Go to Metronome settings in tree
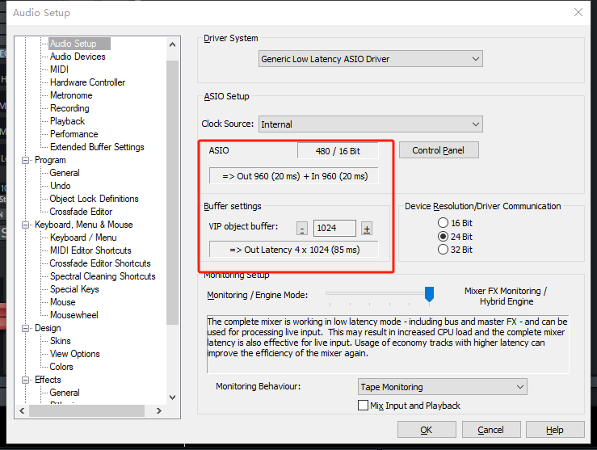The image size is (597, 450). [x=71, y=95]
